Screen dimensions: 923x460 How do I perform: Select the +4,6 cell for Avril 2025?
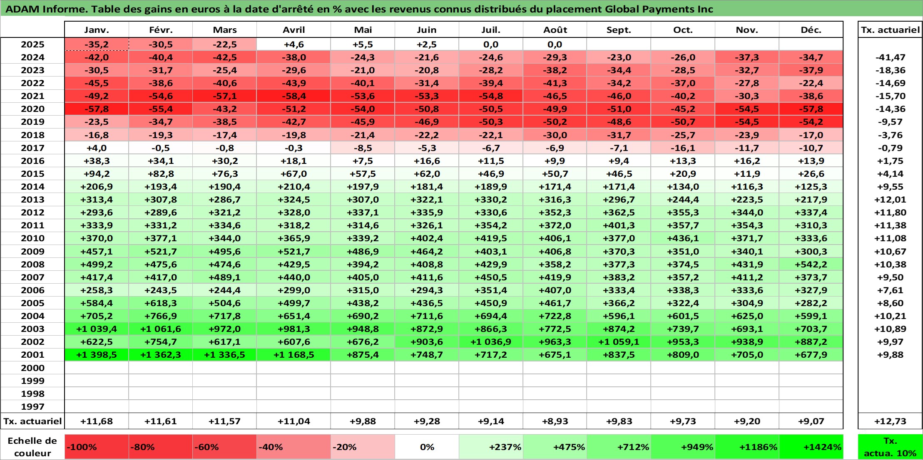(294, 45)
